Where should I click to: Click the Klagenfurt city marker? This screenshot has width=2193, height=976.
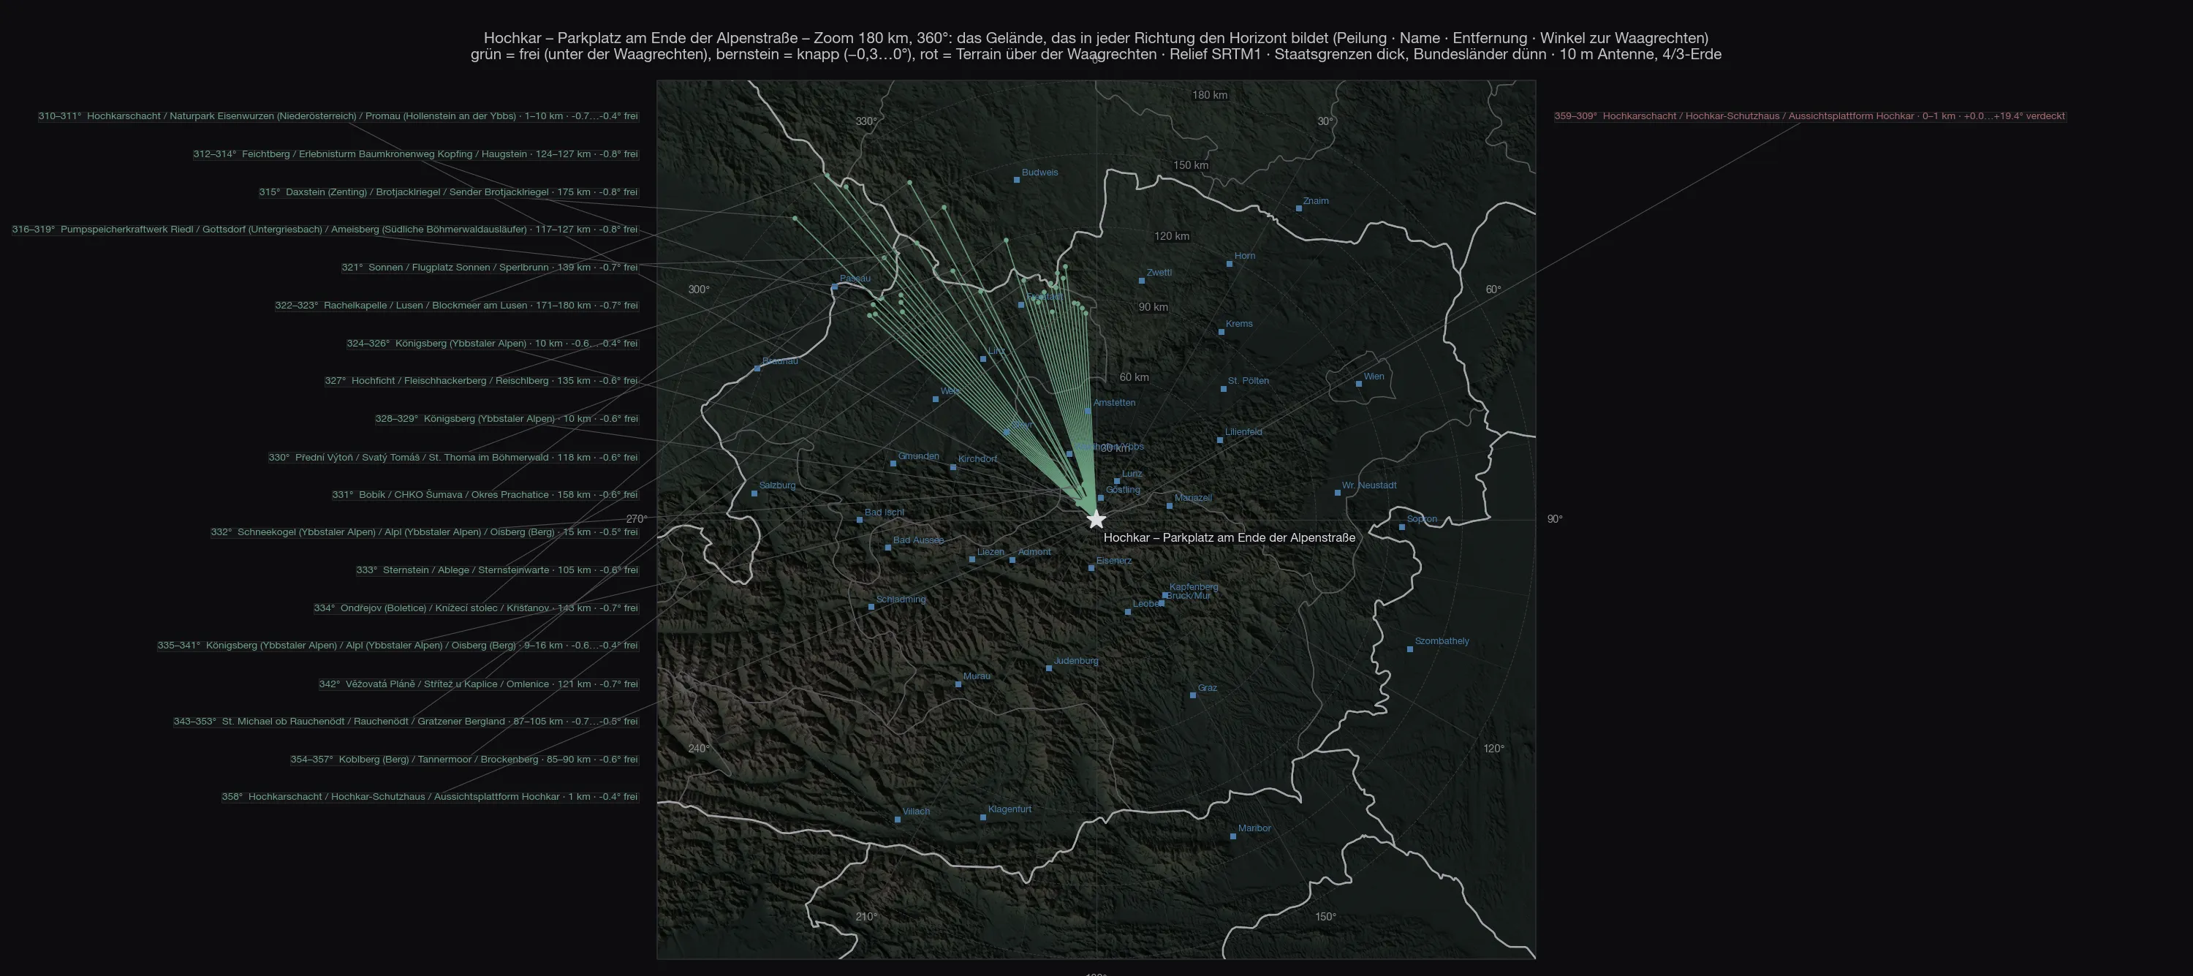[x=983, y=817]
